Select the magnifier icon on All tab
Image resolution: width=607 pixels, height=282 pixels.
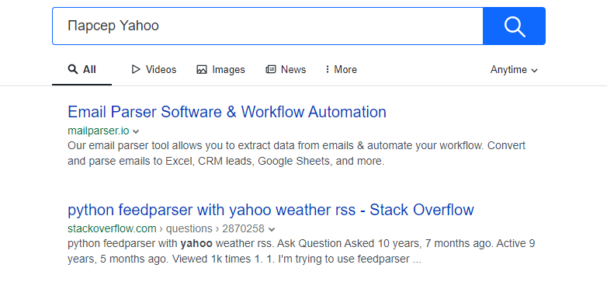click(72, 69)
